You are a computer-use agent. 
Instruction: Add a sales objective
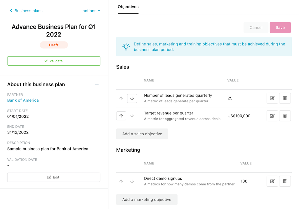tap(142, 134)
